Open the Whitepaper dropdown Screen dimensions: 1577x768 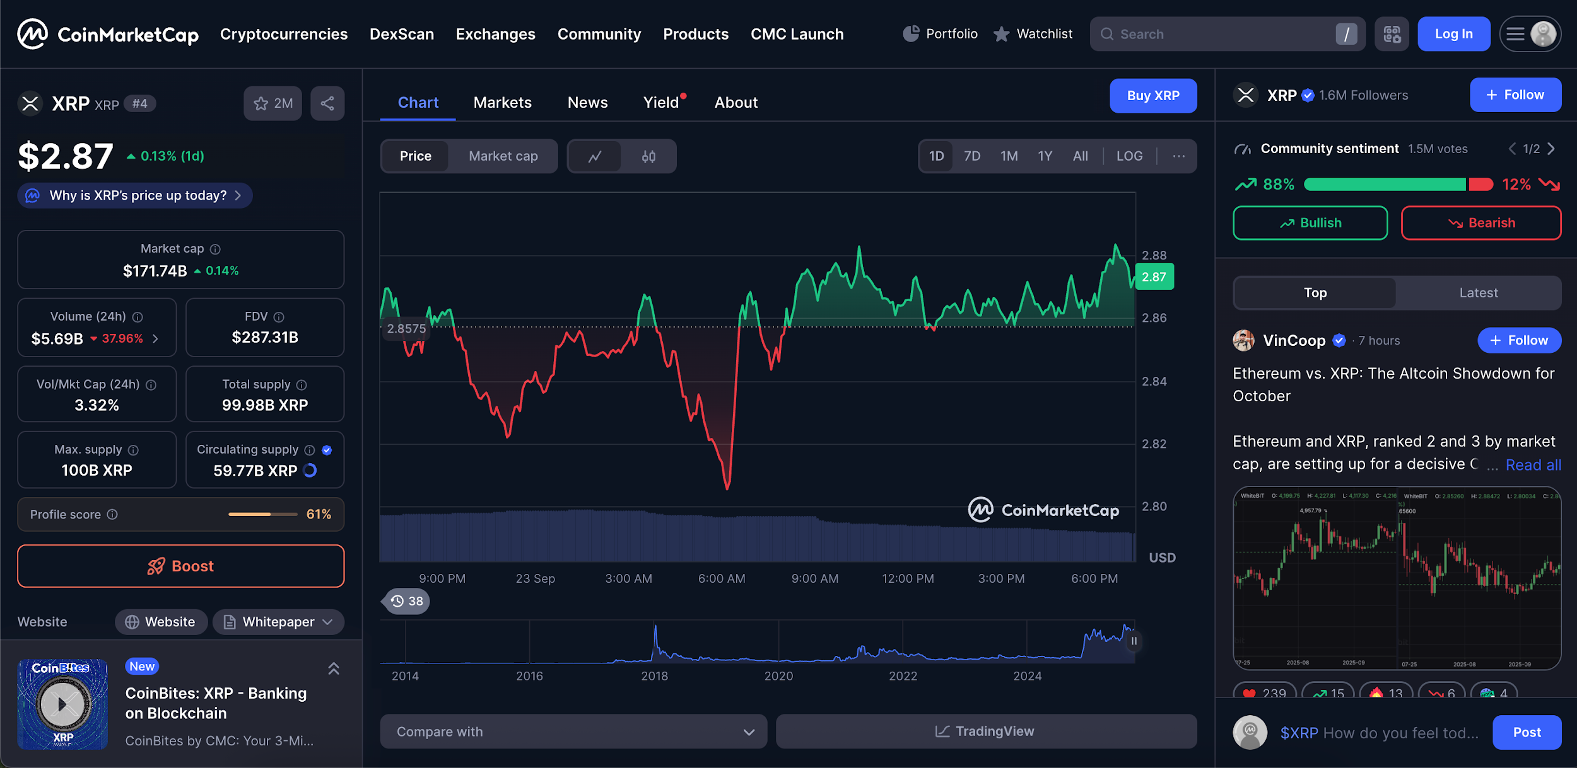[278, 622]
